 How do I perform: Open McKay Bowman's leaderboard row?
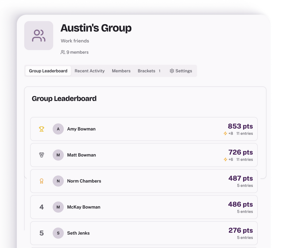click(144, 207)
